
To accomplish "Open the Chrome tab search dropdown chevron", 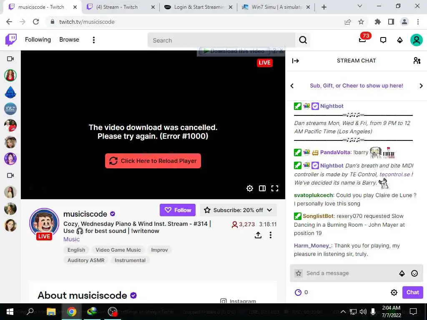I will click(x=360, y=6).
